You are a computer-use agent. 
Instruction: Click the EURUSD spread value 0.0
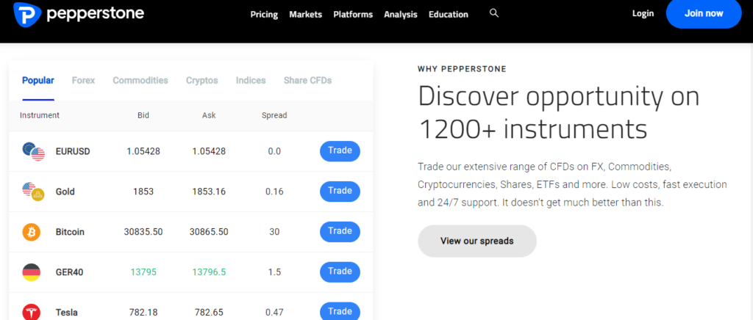tap(274, 151)
